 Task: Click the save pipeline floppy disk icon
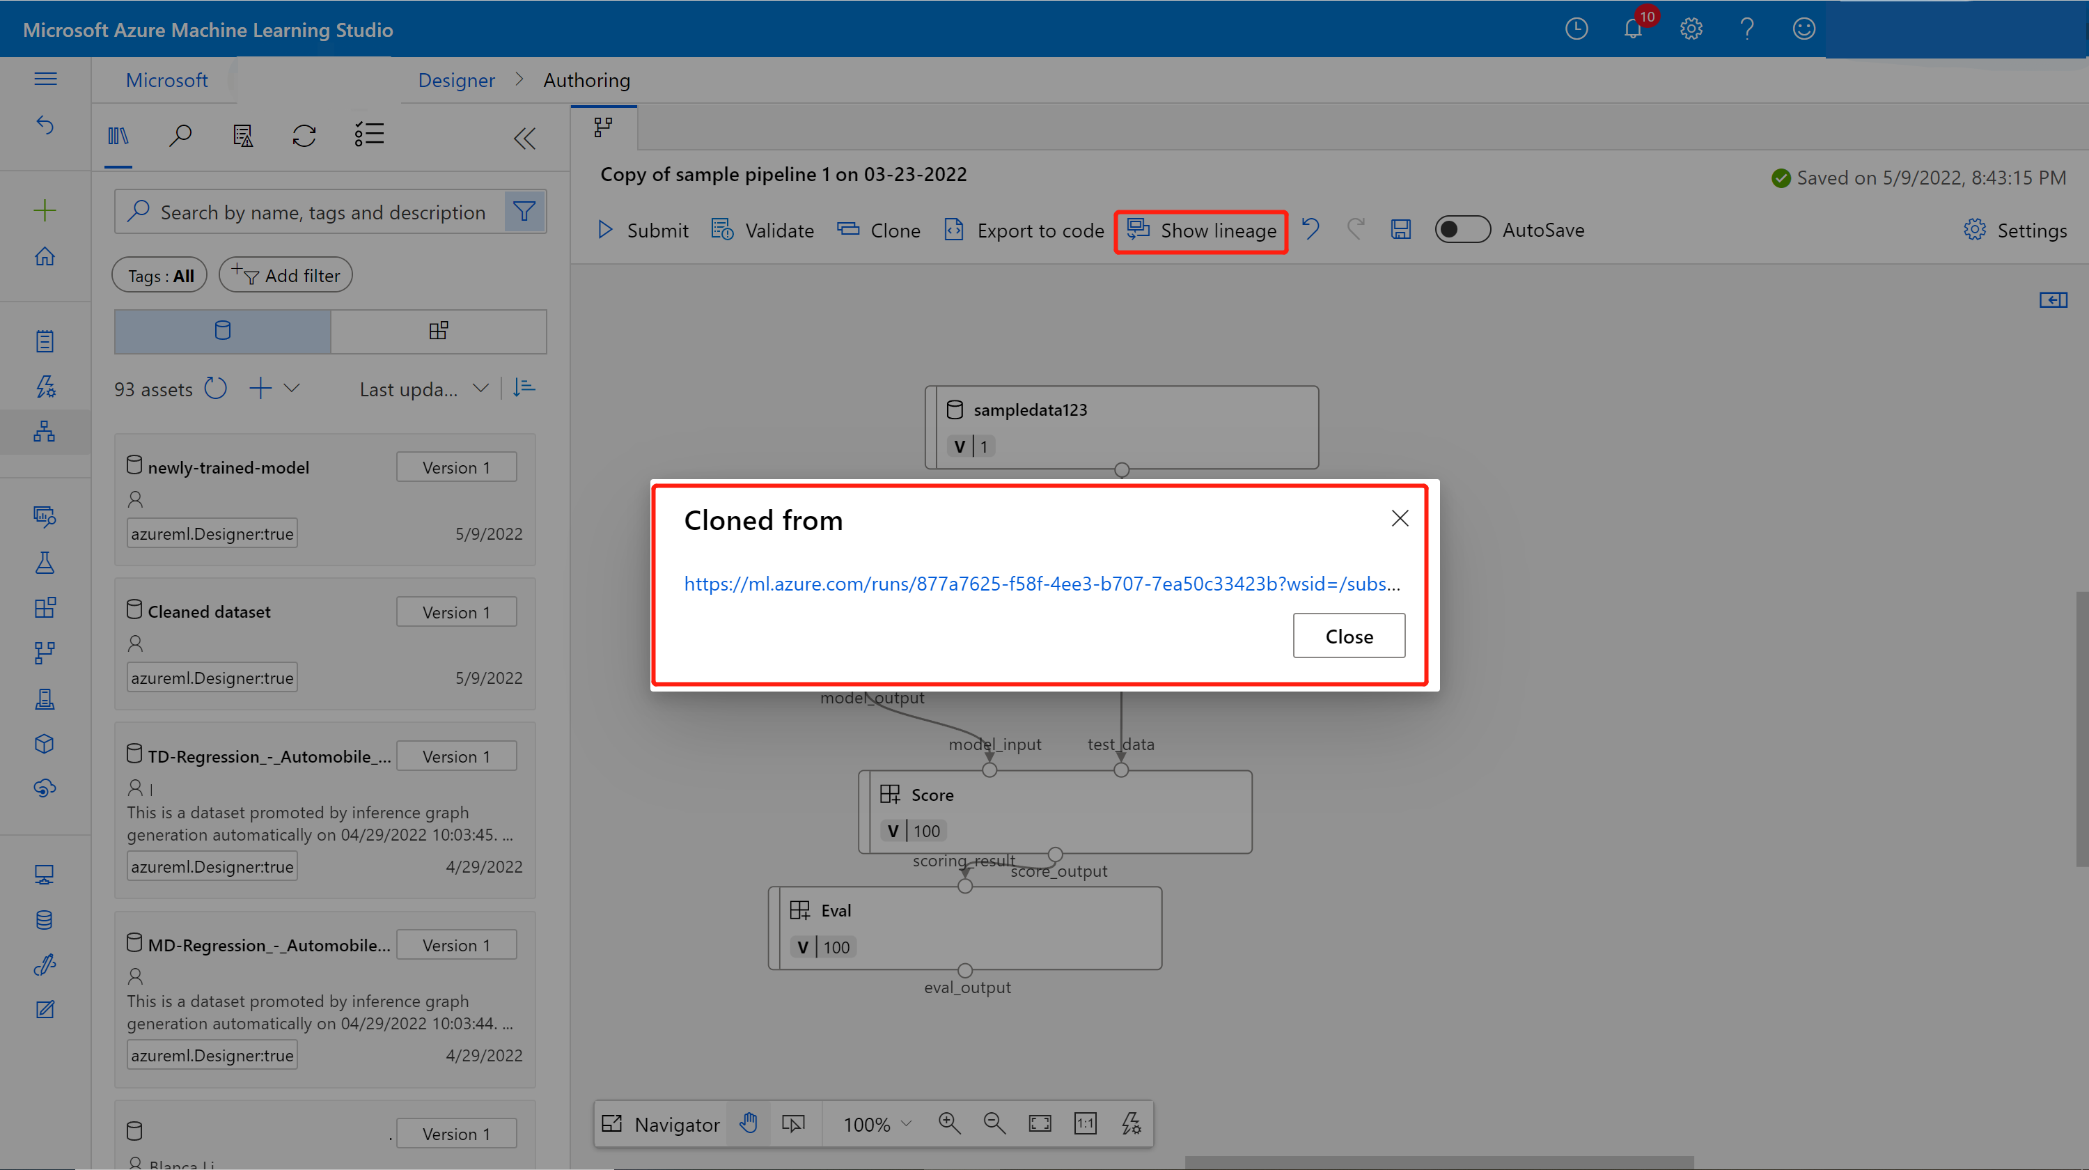(1400, 231)
